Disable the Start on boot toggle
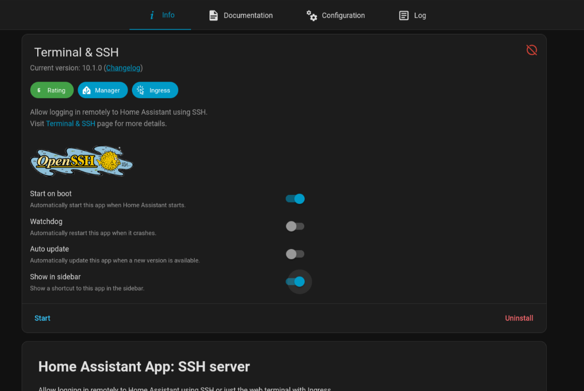The image size is (584, 391). pyautogui.click(x=295, y=199)
